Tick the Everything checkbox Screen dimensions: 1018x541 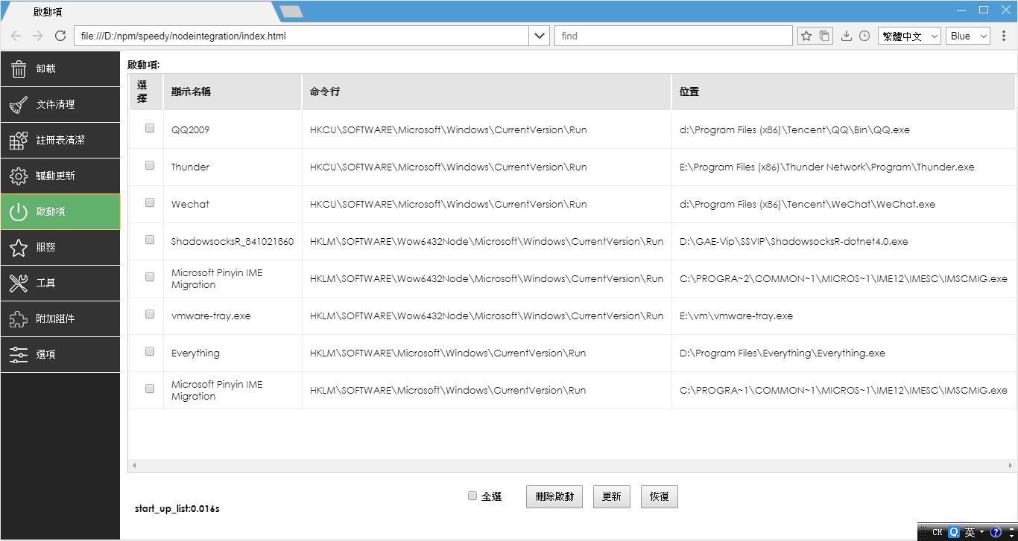click(x=150, y=351)
